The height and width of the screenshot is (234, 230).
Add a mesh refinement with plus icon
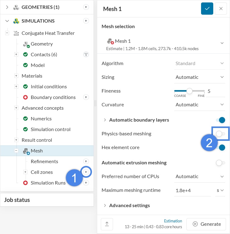86,161
